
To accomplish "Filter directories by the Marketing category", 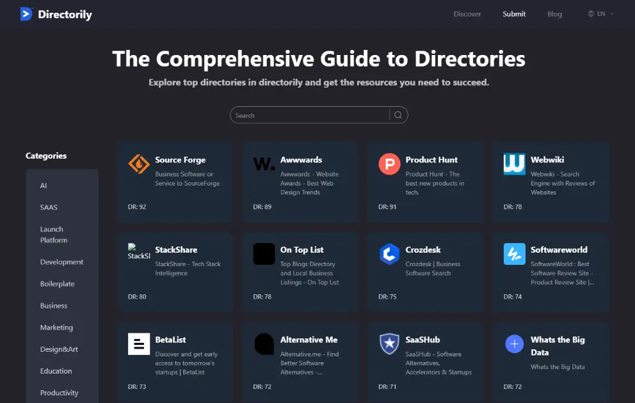I will tap(56, 327).
